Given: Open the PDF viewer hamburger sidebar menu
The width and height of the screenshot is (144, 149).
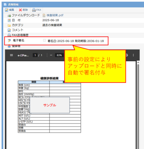Looking at the screenshot, I should (x=11, y=55).
